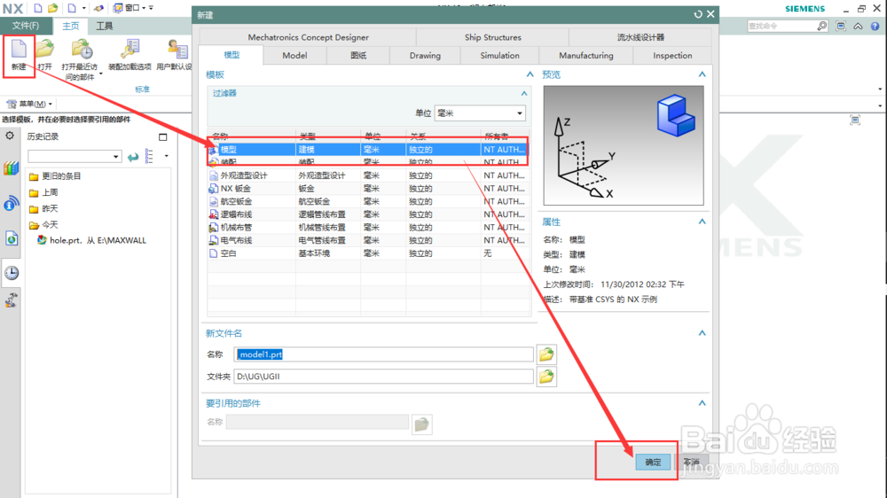Screen dimensions: 887x498
Task: Select the 工具 ribbon tab
Action: point(104,26)
